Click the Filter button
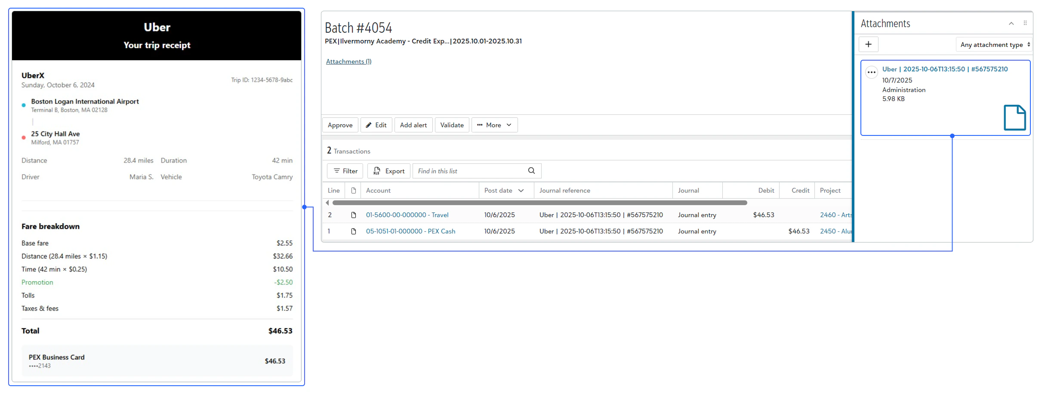Screen dimensions: 1045x393 [x=345, y=171]
